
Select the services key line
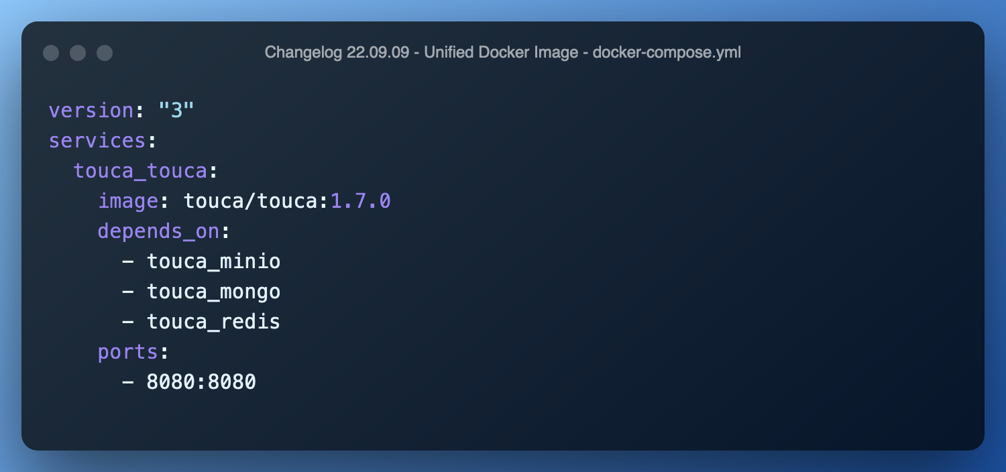click(103, 141)
